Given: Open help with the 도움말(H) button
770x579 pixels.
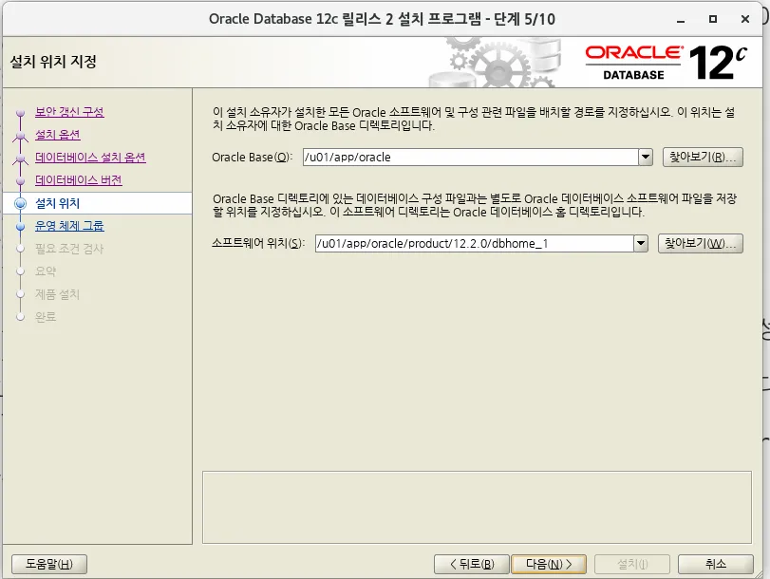Looking at the screenshot, I should [x=49, y=564].
